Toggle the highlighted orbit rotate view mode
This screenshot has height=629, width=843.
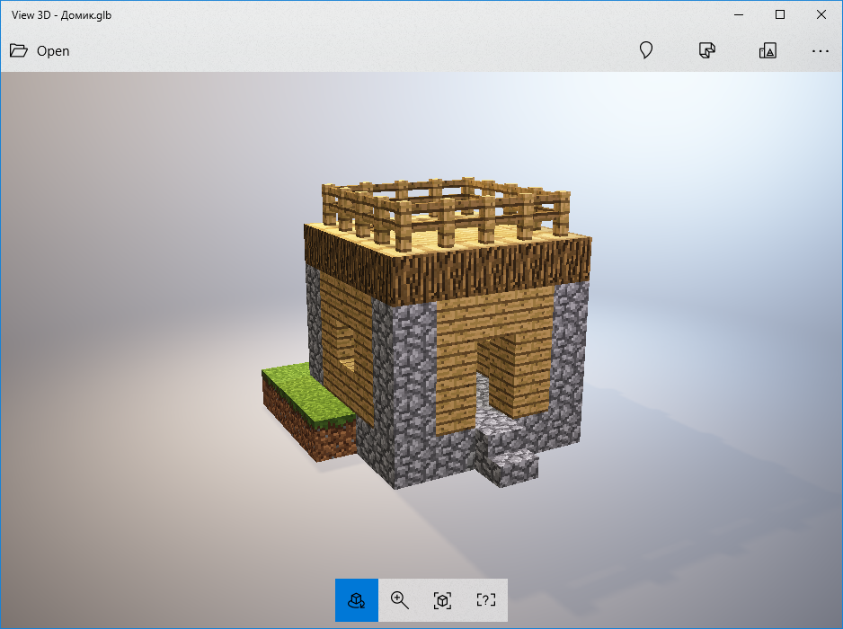[x=357, y=600]
